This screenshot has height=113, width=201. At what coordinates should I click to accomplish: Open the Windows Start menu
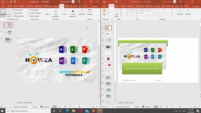coord(2,111)
